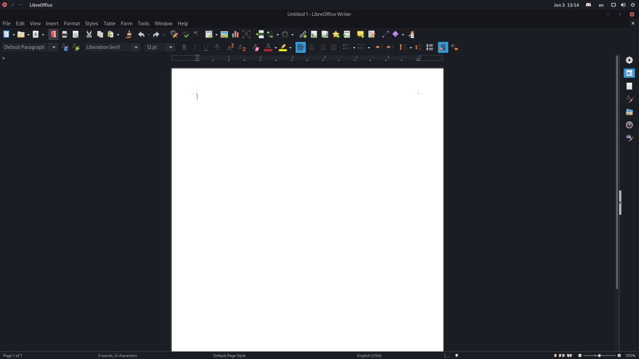Viewport: 639px width, 359px height.
Task: Open the font name dropdown list
Action: tap(136, 47)
